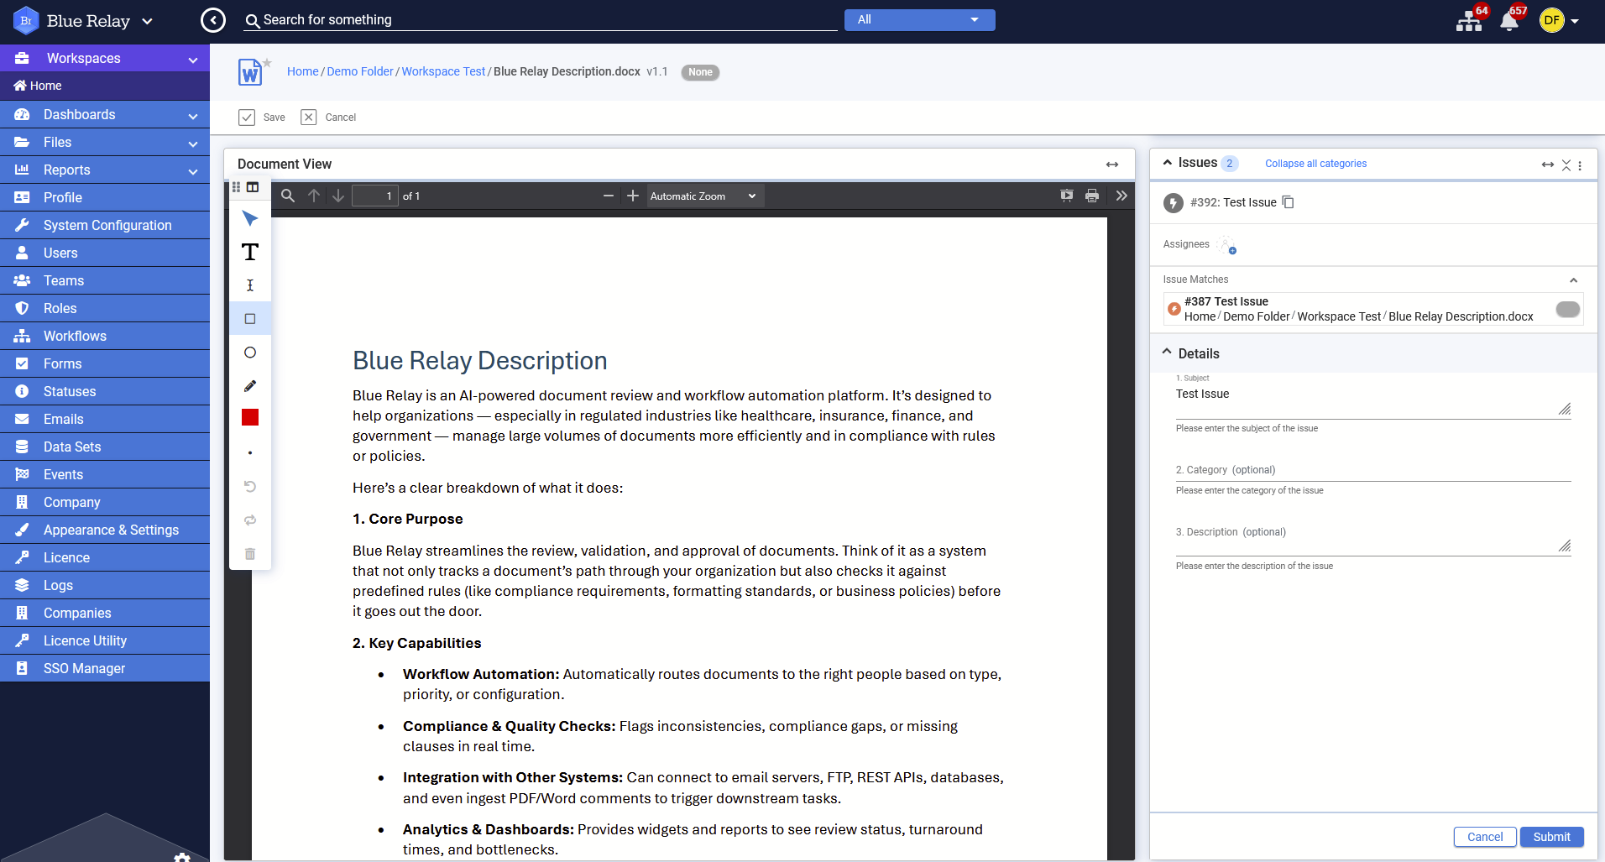
Task: Click the page number input field
Action: (x=374, y=196)
